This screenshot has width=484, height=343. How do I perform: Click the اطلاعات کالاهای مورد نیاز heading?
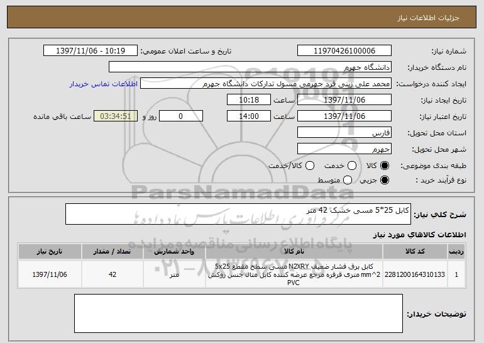tap(420, 235)
